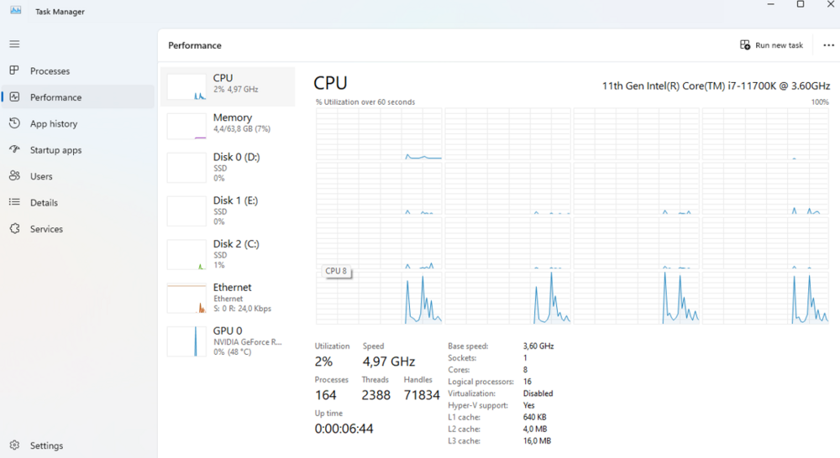Image resolution: width=840 pixels, height=458 pixels.
Task: Go to the Processes page
Action: [78, 70]
